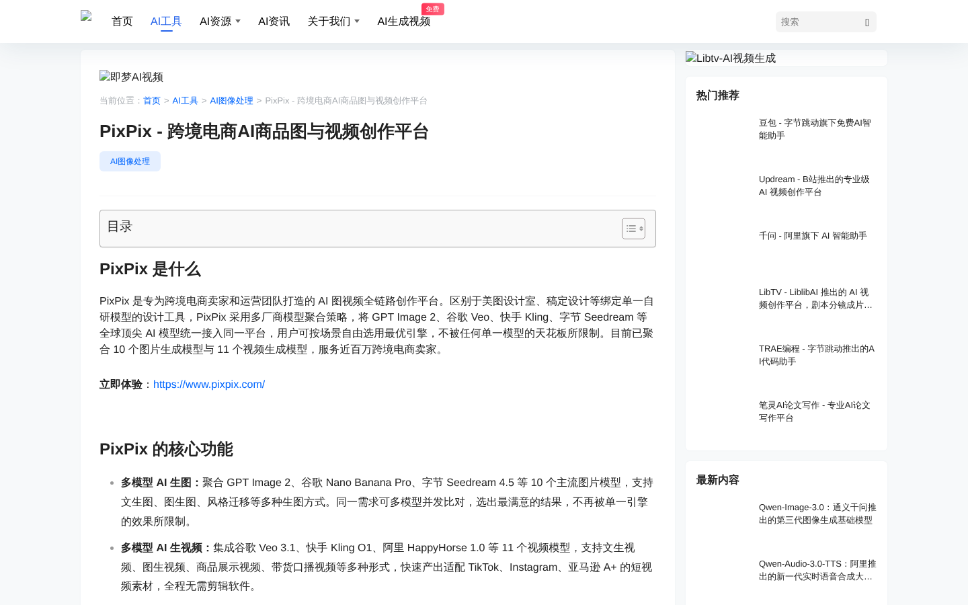Image resolution: width=968 pixels, height=605 pixels.
Task: Click the site logo in the header
Action: pyautogui.click(x=86, y=17)
